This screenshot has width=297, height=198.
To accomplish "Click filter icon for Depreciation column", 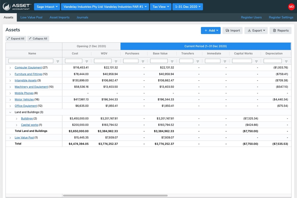I will (x=286, y=61).
